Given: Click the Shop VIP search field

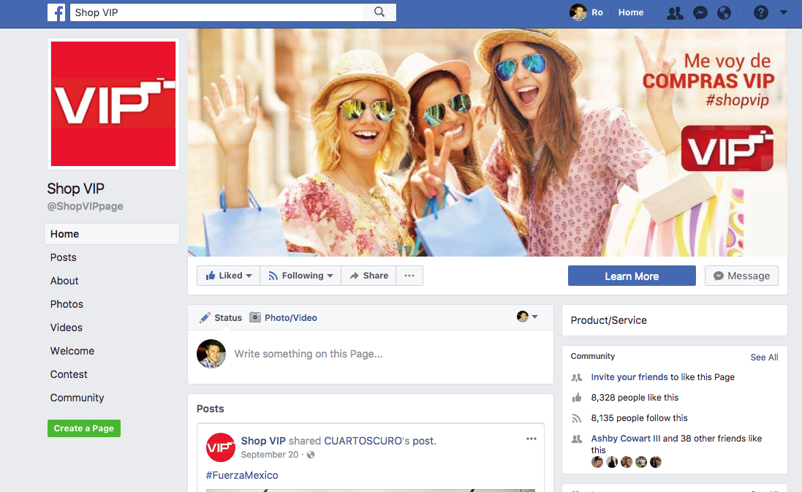Looking at the screenshot, I should point(217,12).
